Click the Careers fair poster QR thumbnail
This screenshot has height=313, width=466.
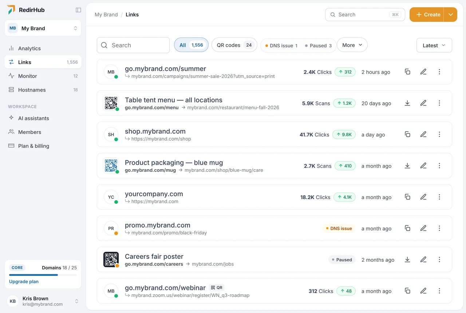pyautogui.click(x=111, y=259)
